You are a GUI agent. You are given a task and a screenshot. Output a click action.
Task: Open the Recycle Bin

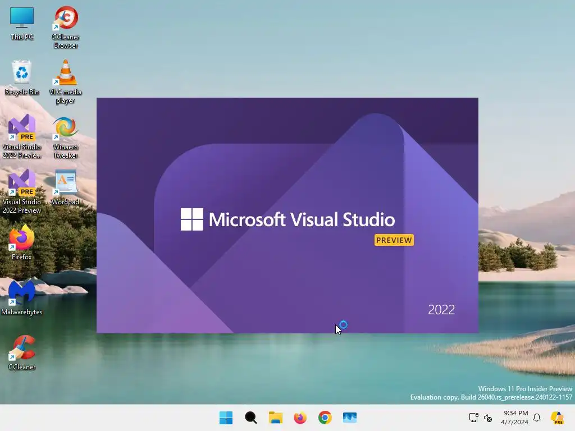click(22, 77)
